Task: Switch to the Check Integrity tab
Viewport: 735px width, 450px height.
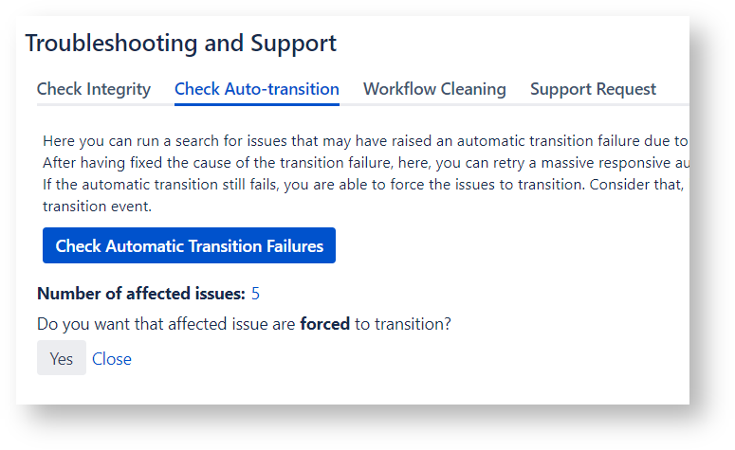Action: [x=93, y=89]
